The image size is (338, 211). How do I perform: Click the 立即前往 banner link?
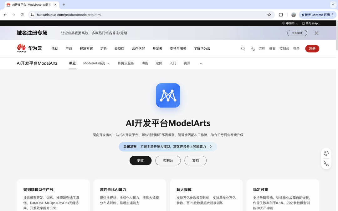click(x=297, y=33)
